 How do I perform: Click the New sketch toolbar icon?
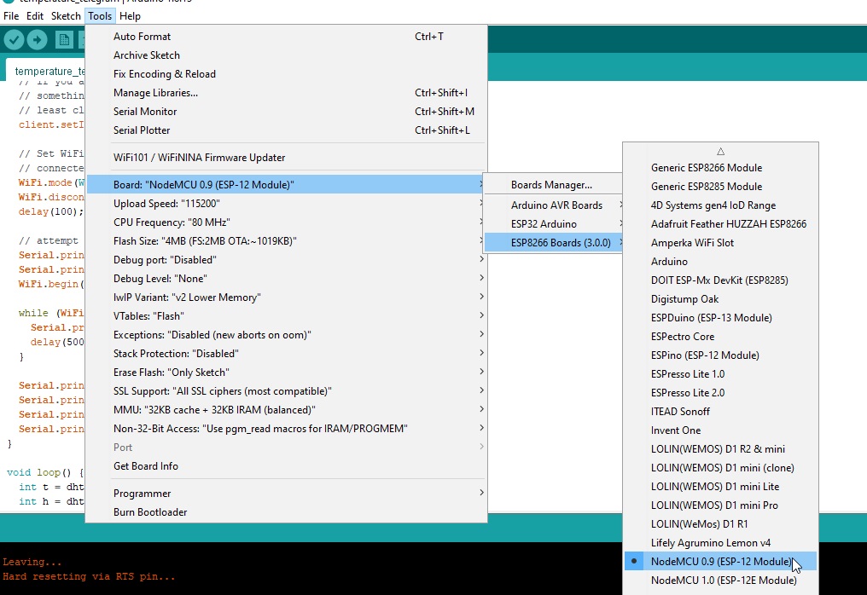pyautogui.click(x=64, y=40)
